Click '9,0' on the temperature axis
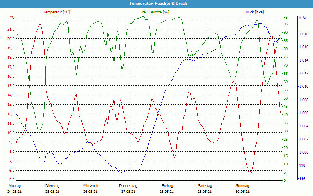The image size is (313, 196). pyautogui.click(x=12, y=142)
